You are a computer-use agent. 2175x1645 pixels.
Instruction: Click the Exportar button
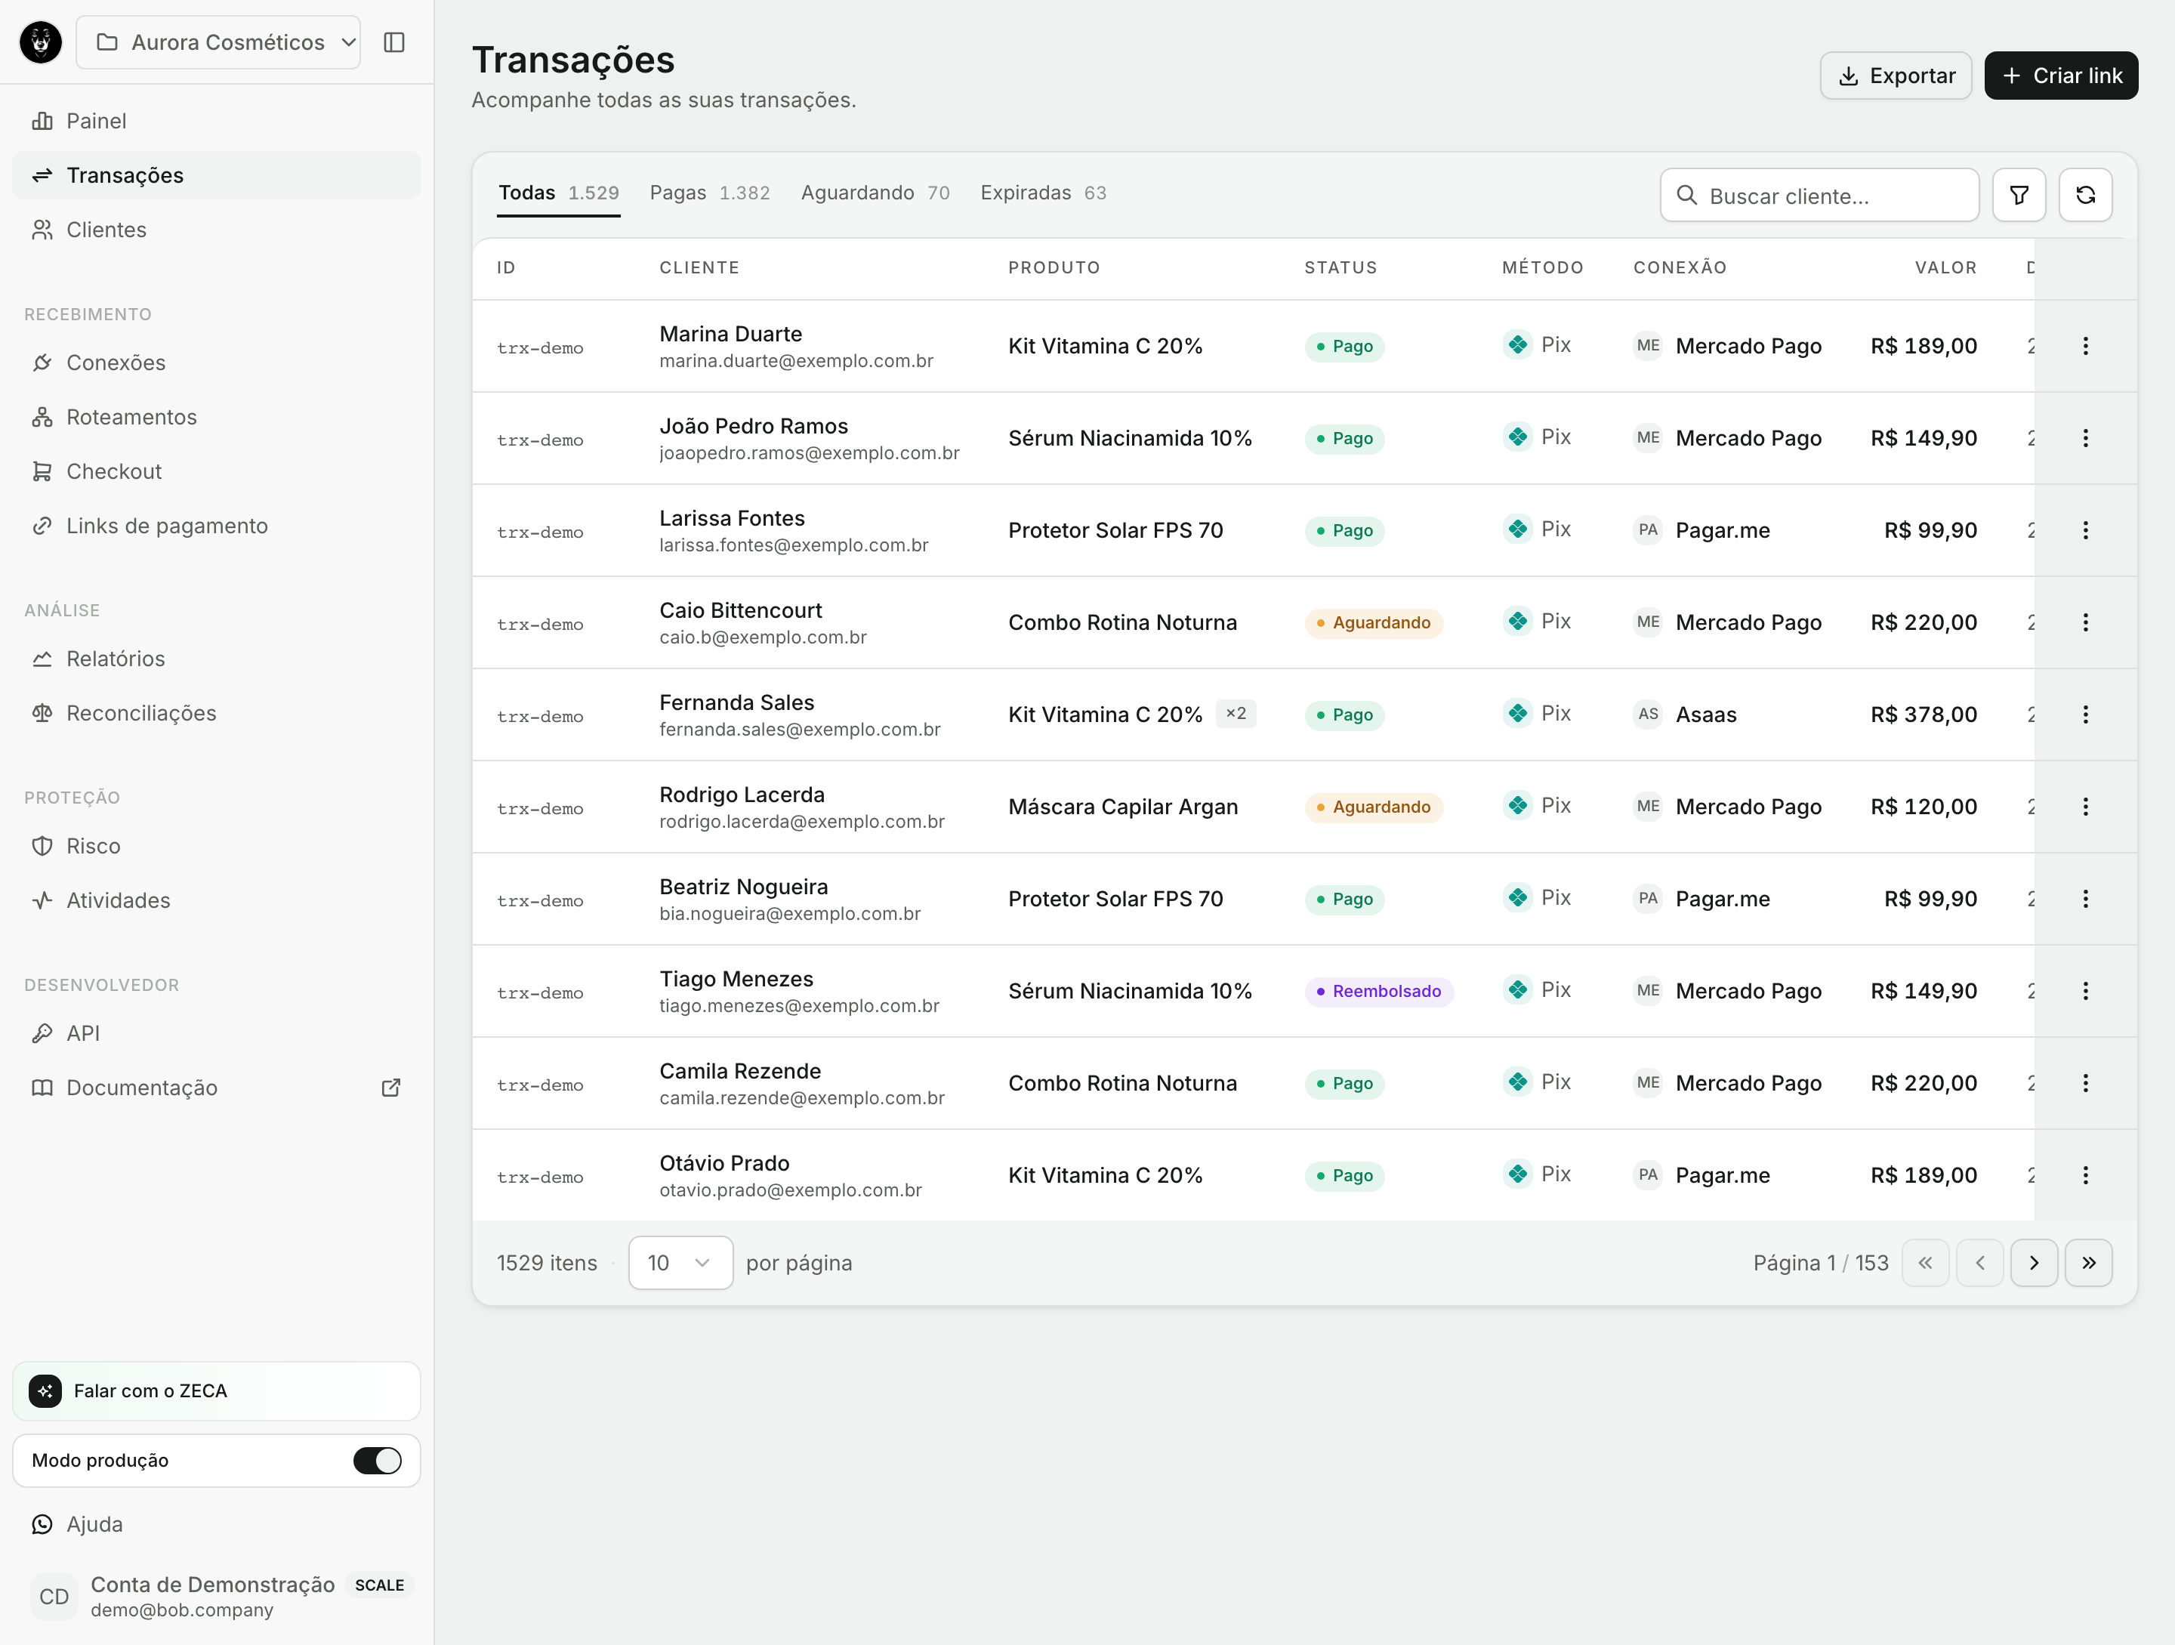click(1895, 76)
